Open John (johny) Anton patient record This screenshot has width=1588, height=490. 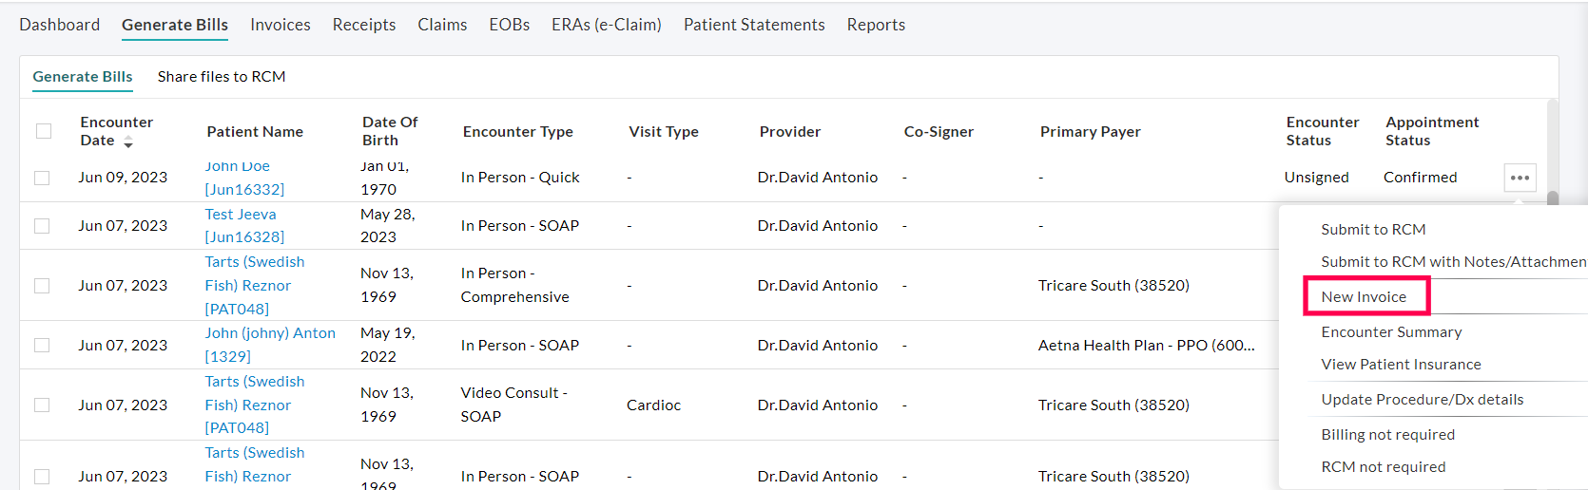click(270, 333)
